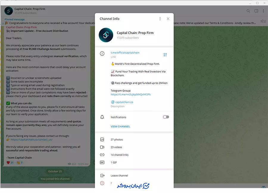This screenshot has width=268, height=193.
Task: Open the 27 photos media section
Action: (117, 140)
